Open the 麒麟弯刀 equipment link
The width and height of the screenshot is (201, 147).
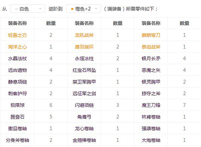pyautogui.click(x=151, y=35)
